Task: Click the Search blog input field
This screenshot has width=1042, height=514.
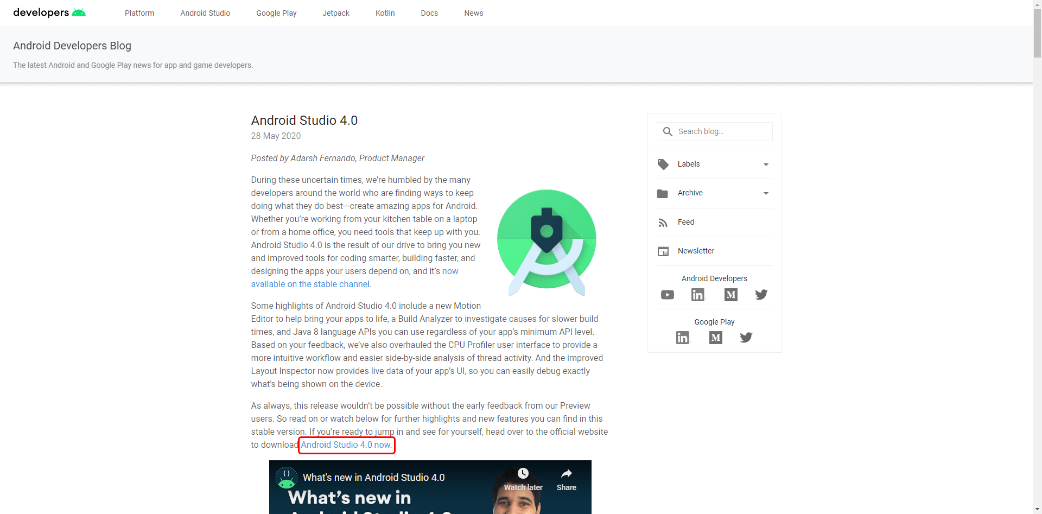Action: pos(715,132)
